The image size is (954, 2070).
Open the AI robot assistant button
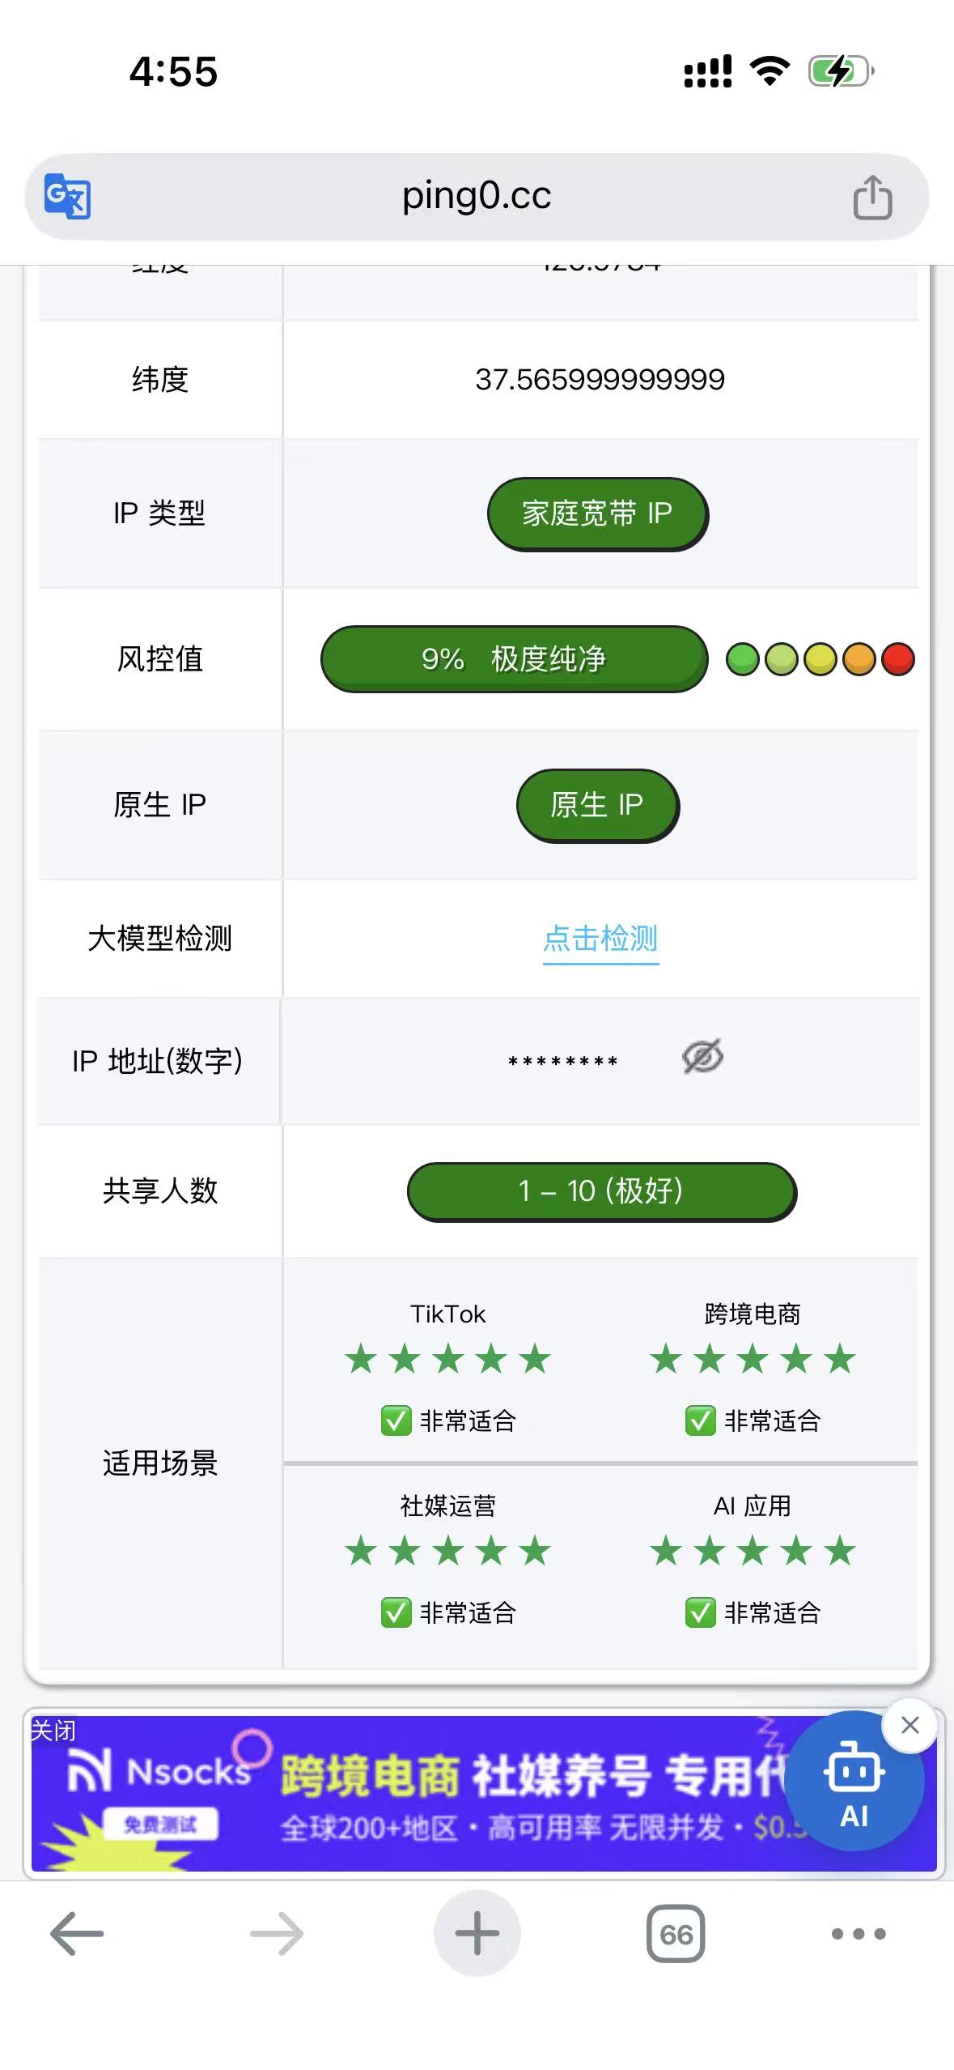point(854,1782)
